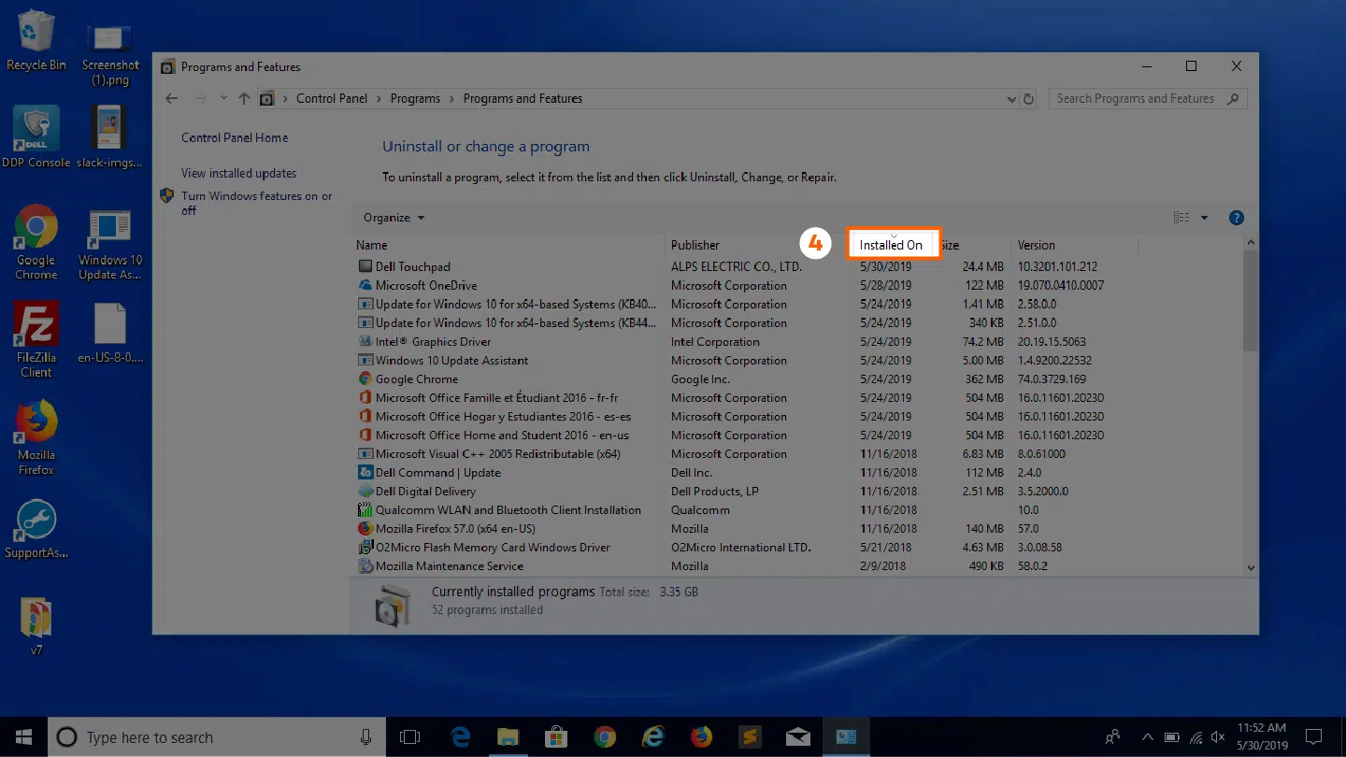Open the view options dropdown arrow
The image size is (1346, 757).
(x=1204, y=218)
